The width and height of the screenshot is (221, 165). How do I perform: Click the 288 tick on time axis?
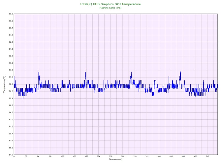pos(123,156)
